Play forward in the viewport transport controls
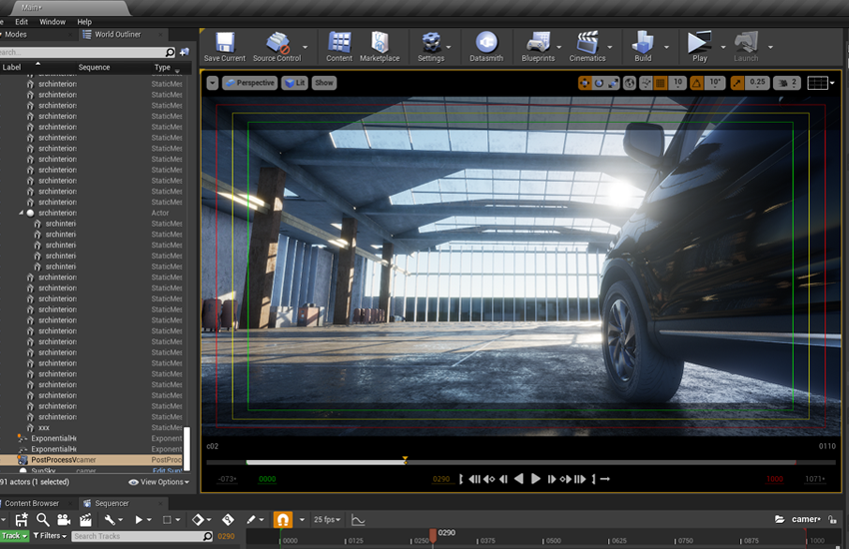The image size is (849, 549). [x=535, y=479]
